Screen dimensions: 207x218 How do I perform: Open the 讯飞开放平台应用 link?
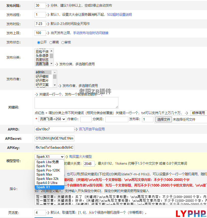click(x=92, y=129)
